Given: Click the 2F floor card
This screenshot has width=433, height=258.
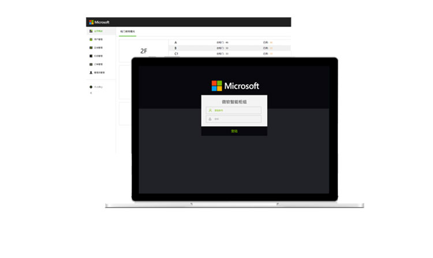Looking at the screenshot, I should [x=144, y=51].
